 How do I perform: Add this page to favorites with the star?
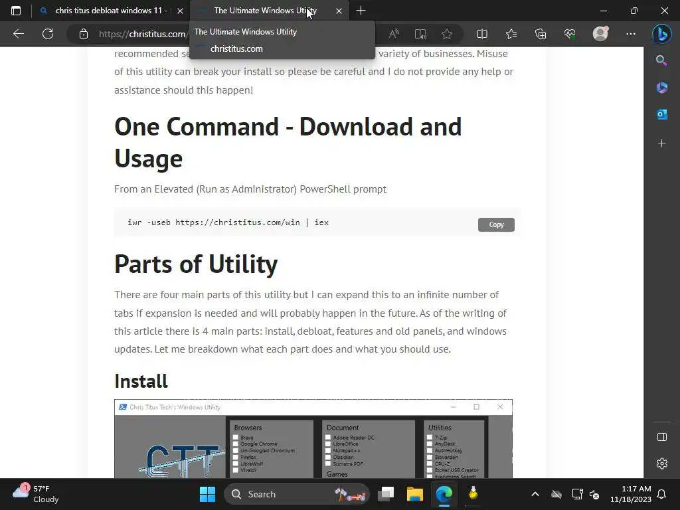tap(447, 34)
